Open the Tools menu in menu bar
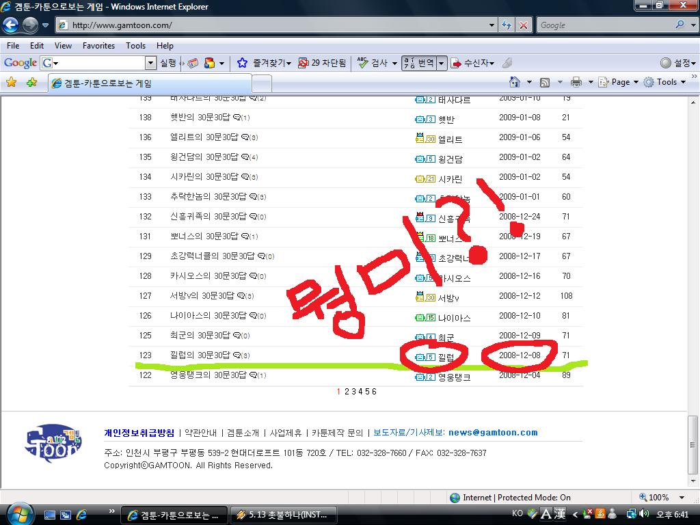Viewport: 700px width, 525px height. (x=135, y=46)
